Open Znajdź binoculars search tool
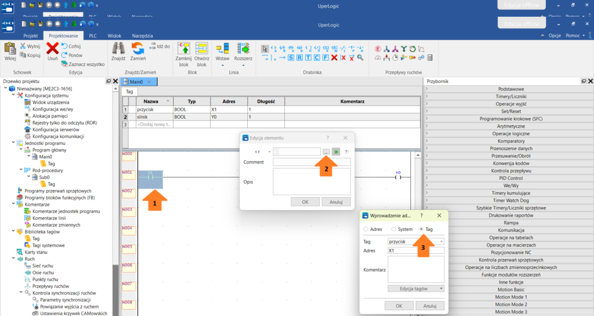This screenshot has height=316, width=594. click(x=118, y=49)
